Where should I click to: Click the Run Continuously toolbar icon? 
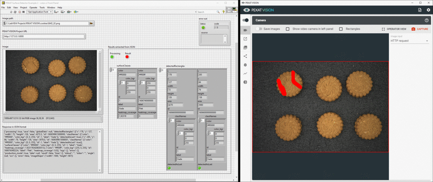coord(15,12)
